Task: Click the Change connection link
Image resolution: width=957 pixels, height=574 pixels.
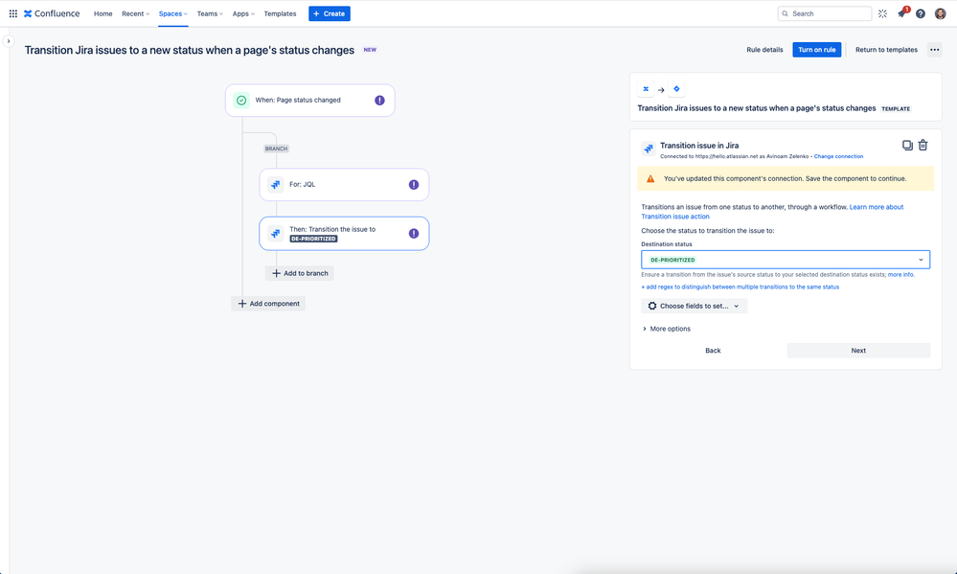Action: [838, 156]
